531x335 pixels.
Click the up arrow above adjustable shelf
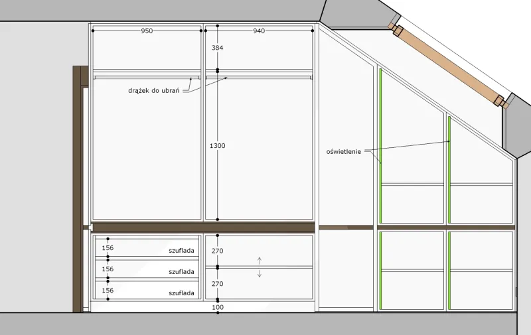click(260, 261)
